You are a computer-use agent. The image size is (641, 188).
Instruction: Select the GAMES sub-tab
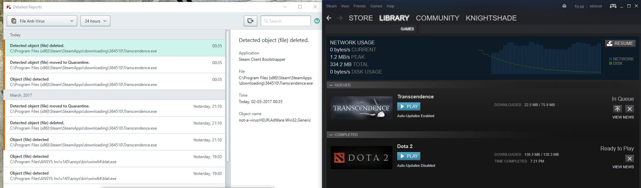click(407, 29)
